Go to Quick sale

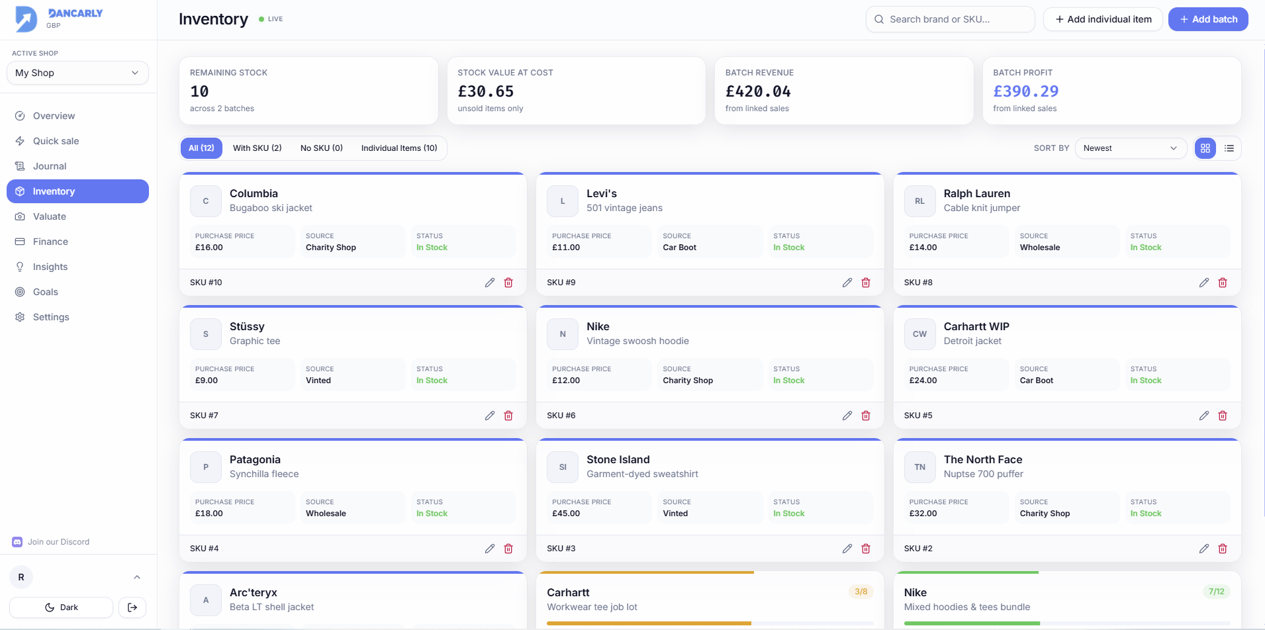[x=77, y=141]
